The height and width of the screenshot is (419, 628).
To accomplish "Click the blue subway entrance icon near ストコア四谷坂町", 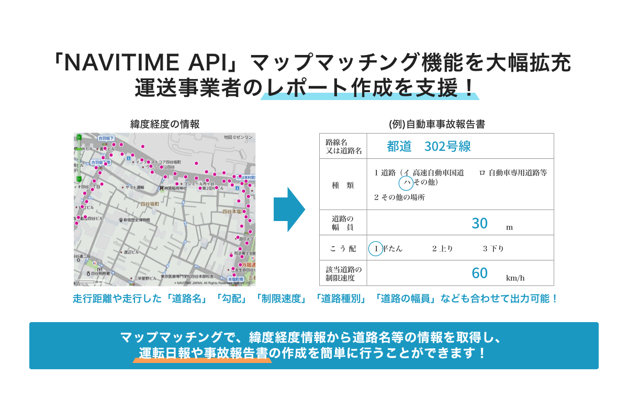I will click(x=128, y=158).
